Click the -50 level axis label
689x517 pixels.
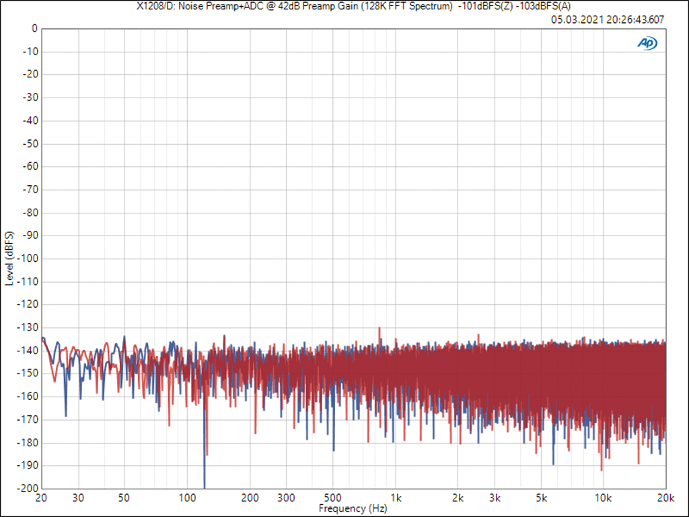pyautogui.click(x=30, y=144)
